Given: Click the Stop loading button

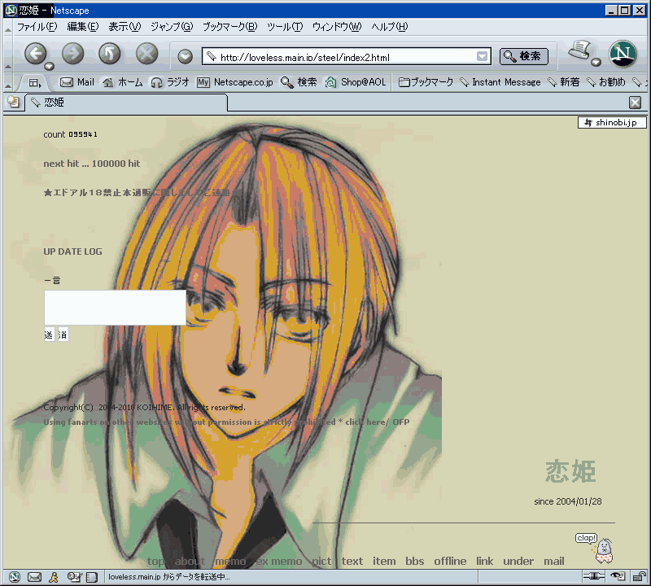Looking at the screenshot, I should click(147, 54).
